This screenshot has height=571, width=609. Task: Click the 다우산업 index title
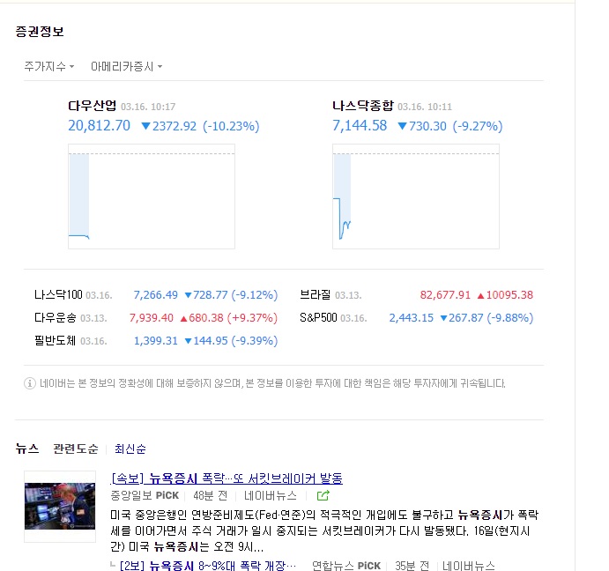[92, 106]
